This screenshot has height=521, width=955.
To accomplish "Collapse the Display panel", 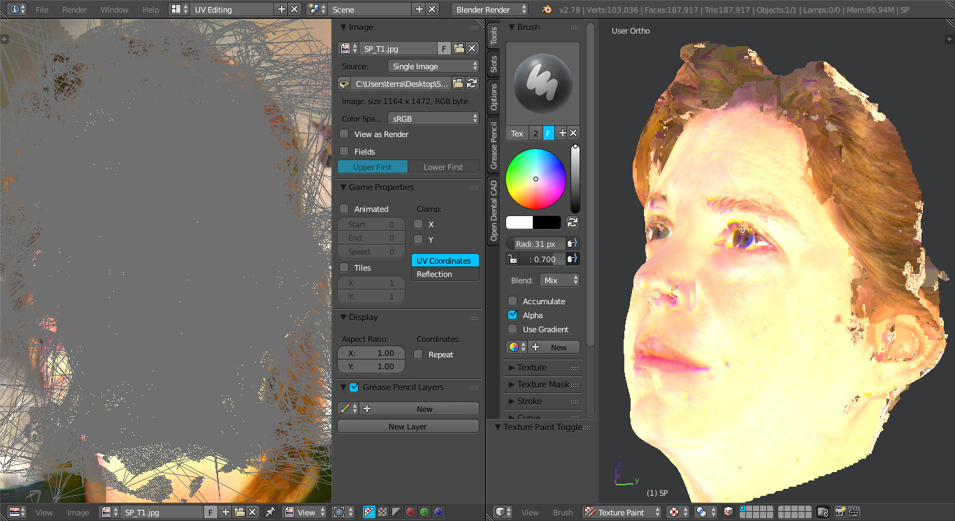I will (364, 317).
